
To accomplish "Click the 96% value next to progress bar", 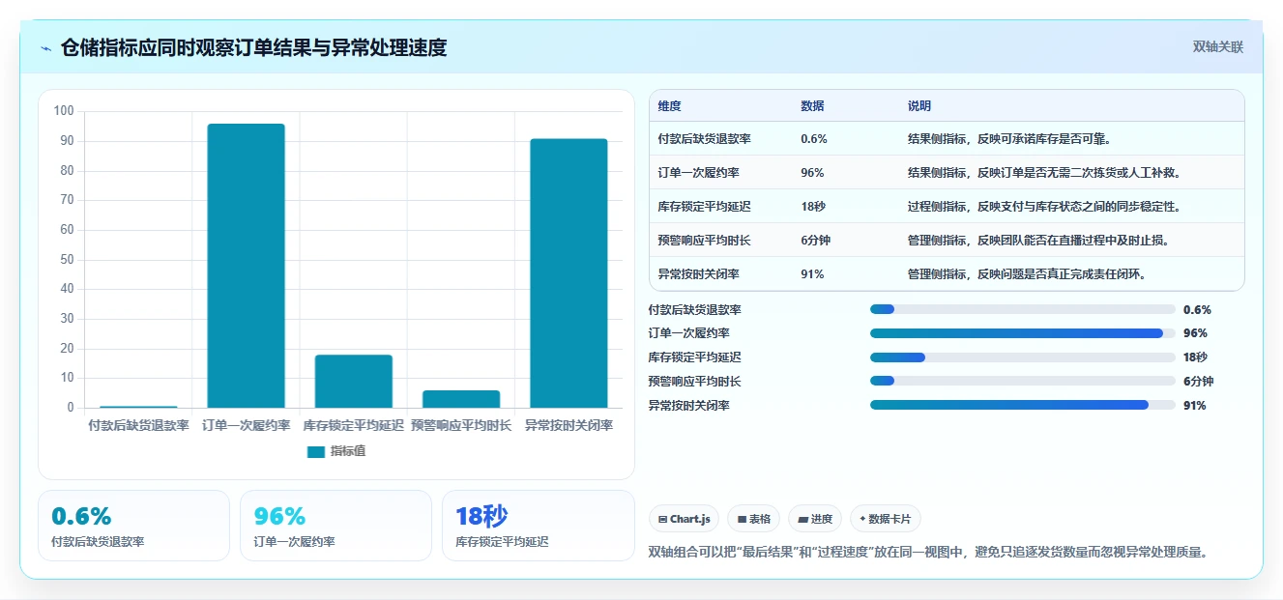I will pyautogui.click(x=1195, y=333).
